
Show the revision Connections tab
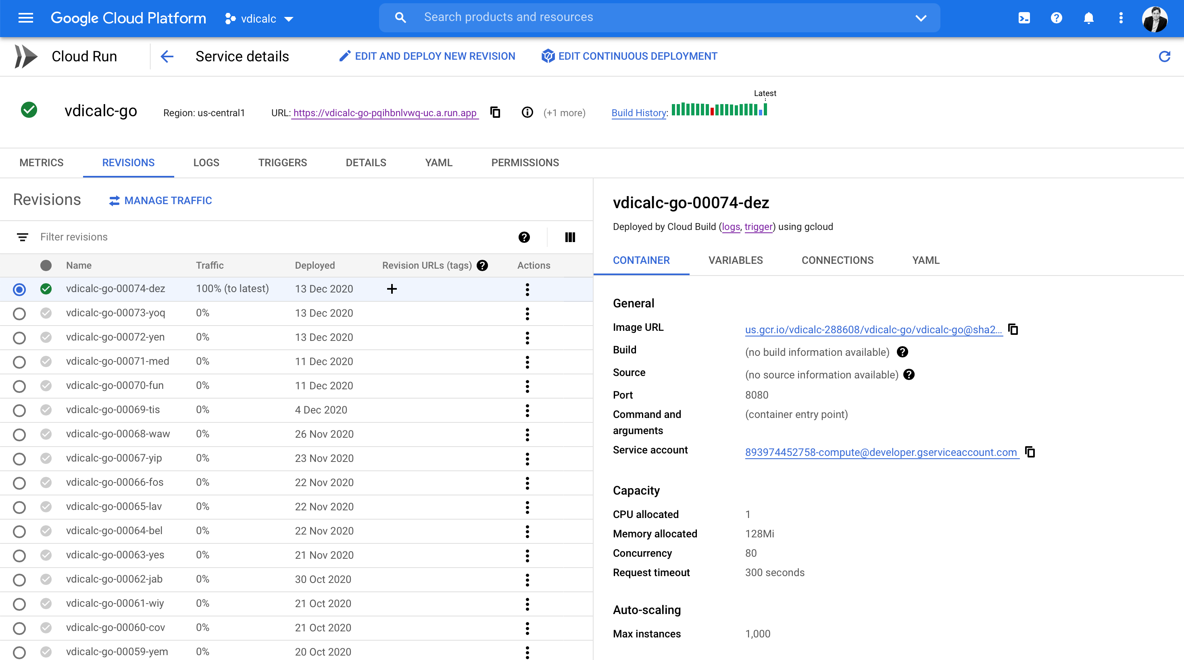click(x=838, y=260)
